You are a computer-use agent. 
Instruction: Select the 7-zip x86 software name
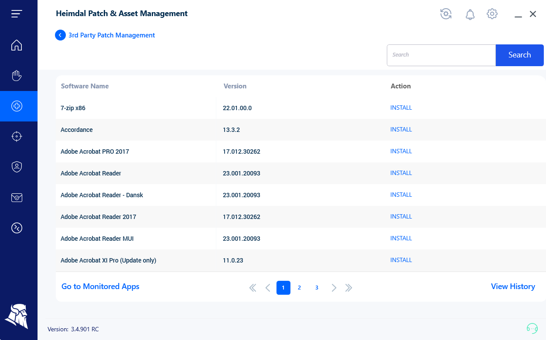tap(73, 108)
